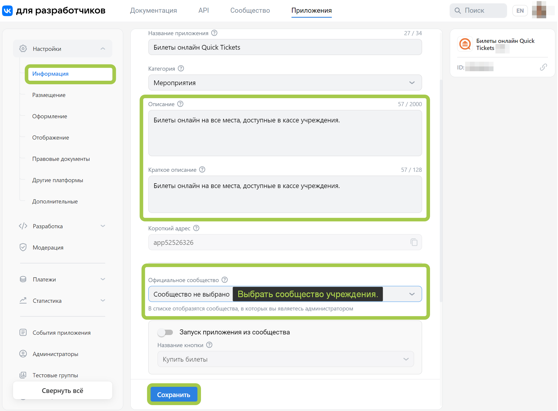The image size is (558, 411).
Task: Click the Название приложения input field
Action: coord(285,47)
